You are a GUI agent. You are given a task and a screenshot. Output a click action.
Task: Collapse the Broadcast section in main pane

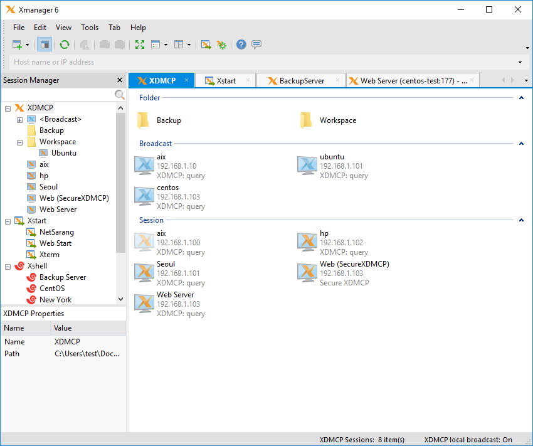[521, 144]
